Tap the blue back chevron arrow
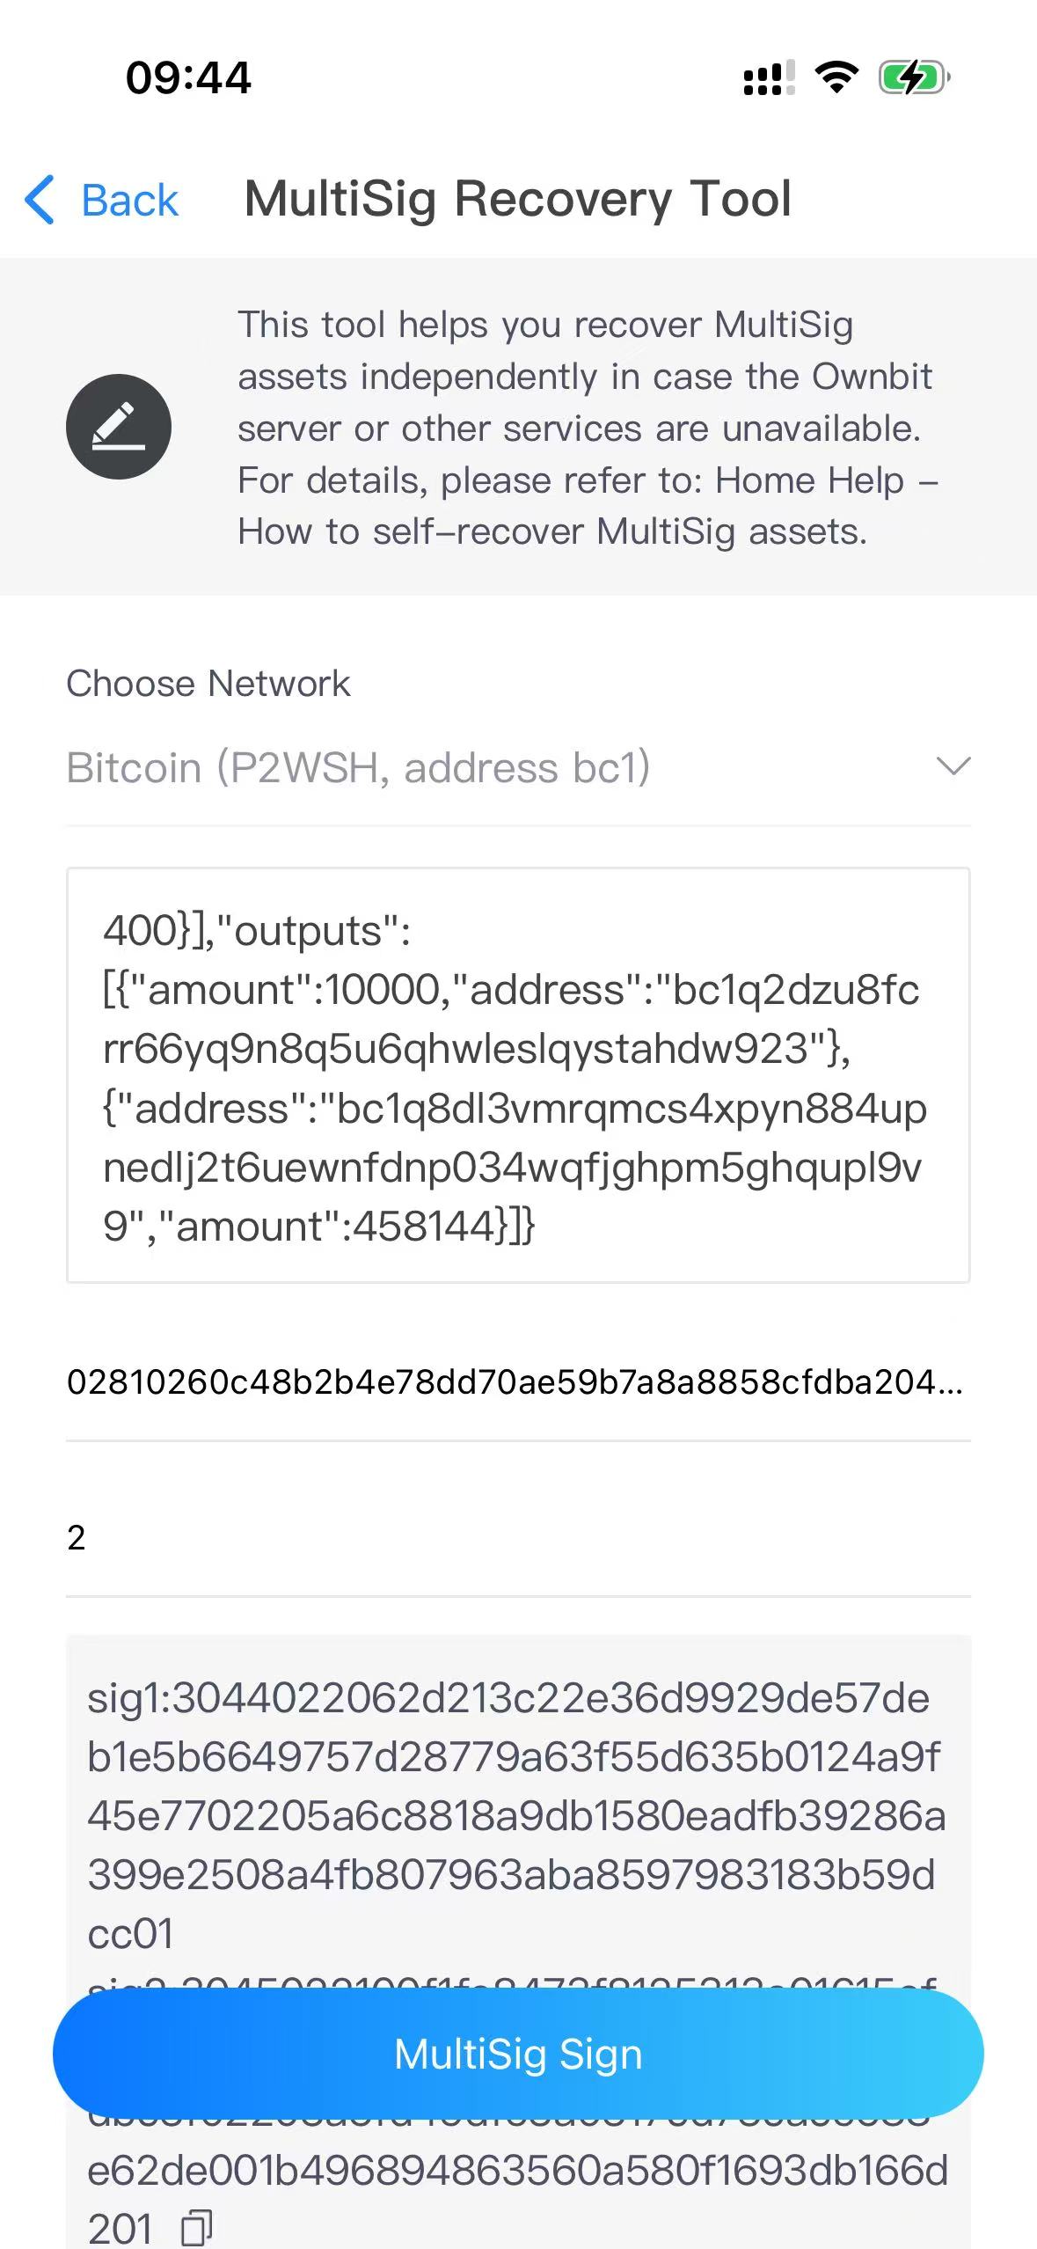This screenshot has width=1037, height=2249. [x=40, y=200]
